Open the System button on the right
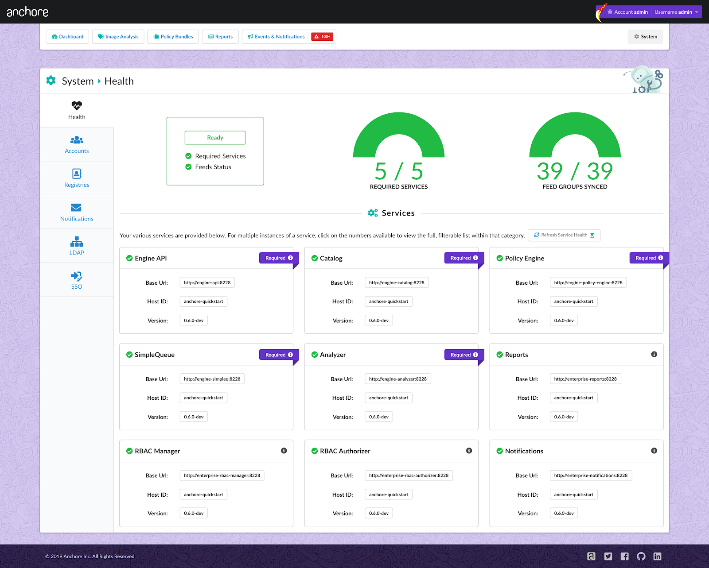This screenshot has width=709, height=568. (645, 36)
